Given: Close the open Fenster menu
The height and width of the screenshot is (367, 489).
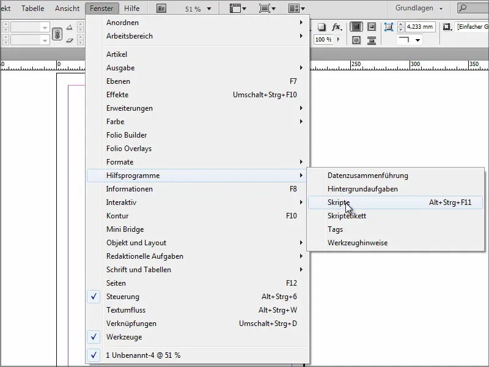Looking at the screenshot, I should click(101, 9).
